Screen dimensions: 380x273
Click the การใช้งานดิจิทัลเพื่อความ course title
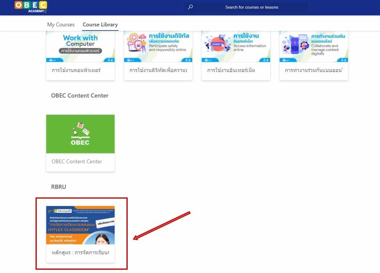[x=158, y=70]
